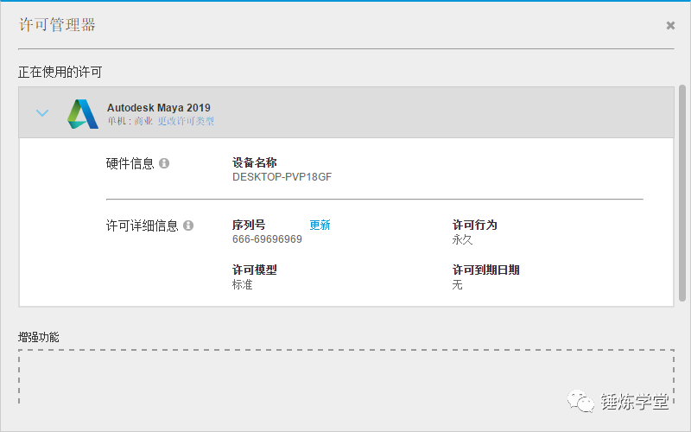Click the serial number 666-69696969
691x432 pixels.
point(267,239)
